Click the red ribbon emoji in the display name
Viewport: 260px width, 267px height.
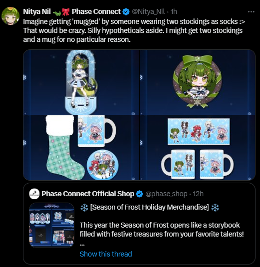tap(66, 12)
